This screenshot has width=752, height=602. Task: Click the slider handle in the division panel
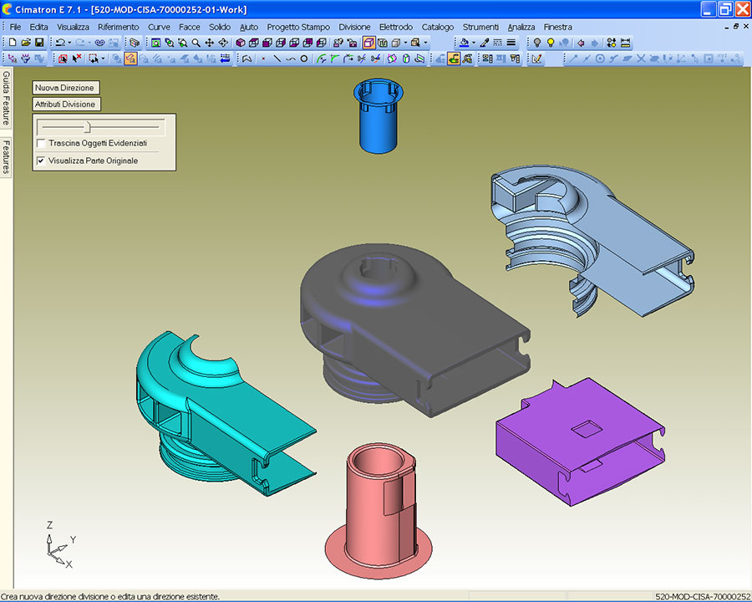pos(87,126)
